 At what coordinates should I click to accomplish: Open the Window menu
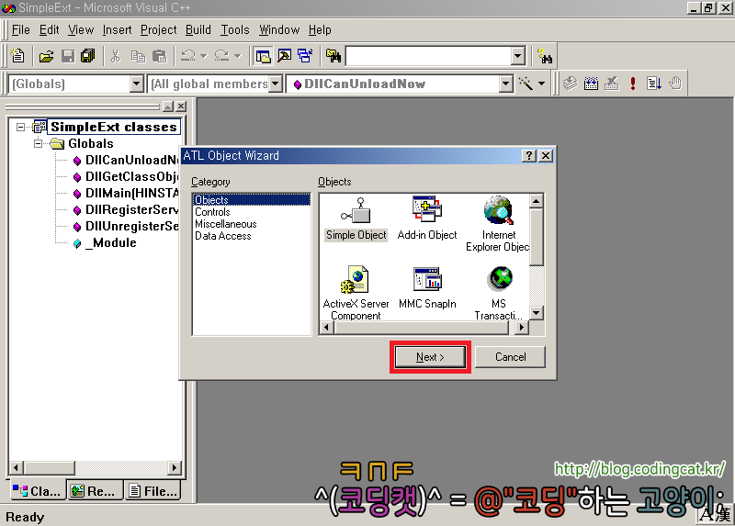pos(279,30)
